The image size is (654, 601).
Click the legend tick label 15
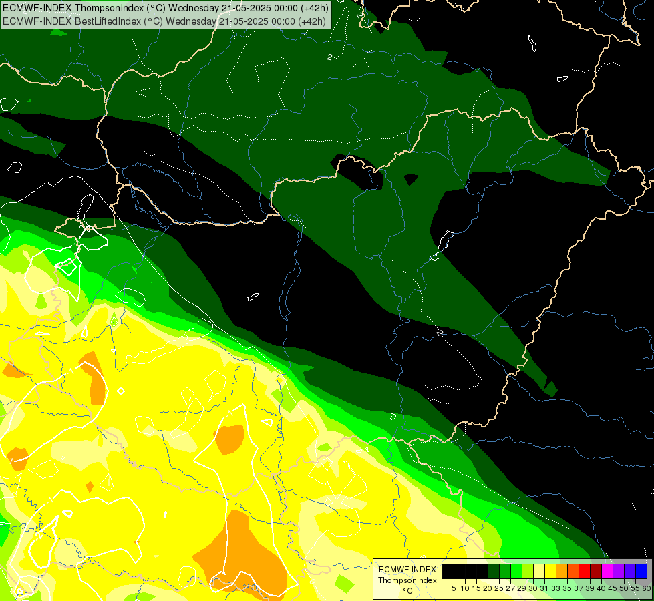coord(476,588)
